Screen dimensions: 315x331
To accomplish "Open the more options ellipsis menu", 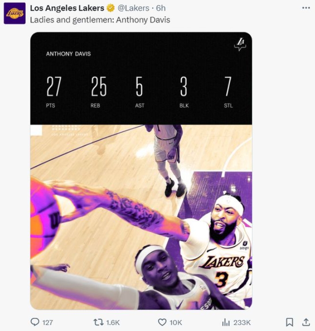I will pos(306,8).
